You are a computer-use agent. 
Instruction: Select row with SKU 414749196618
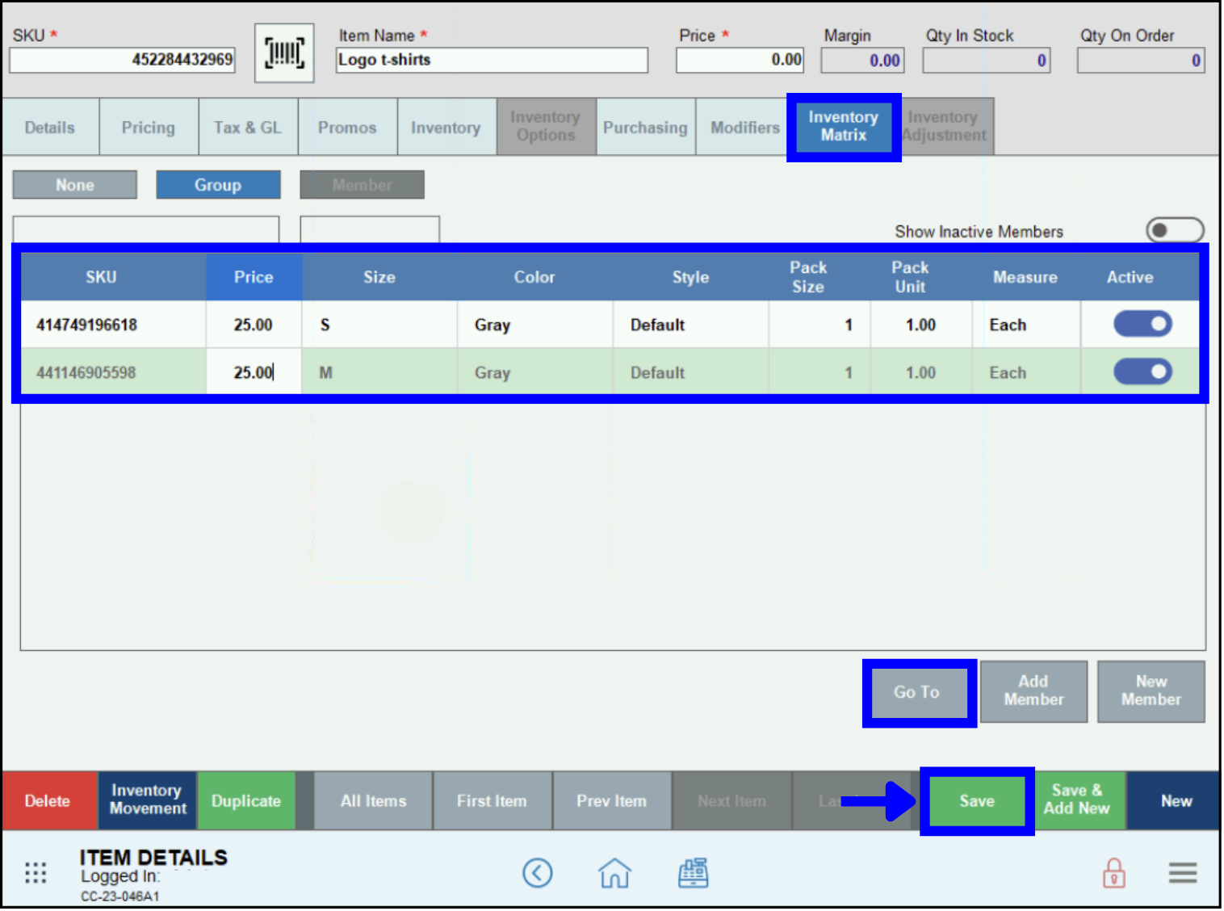pyautogui.click(x=610, y=325)
